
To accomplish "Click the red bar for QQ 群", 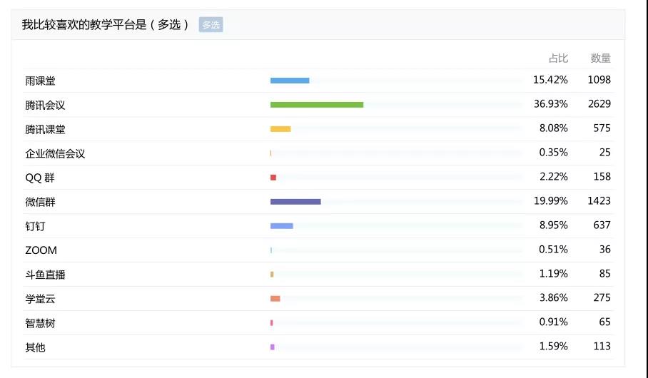I will [273, 178].
